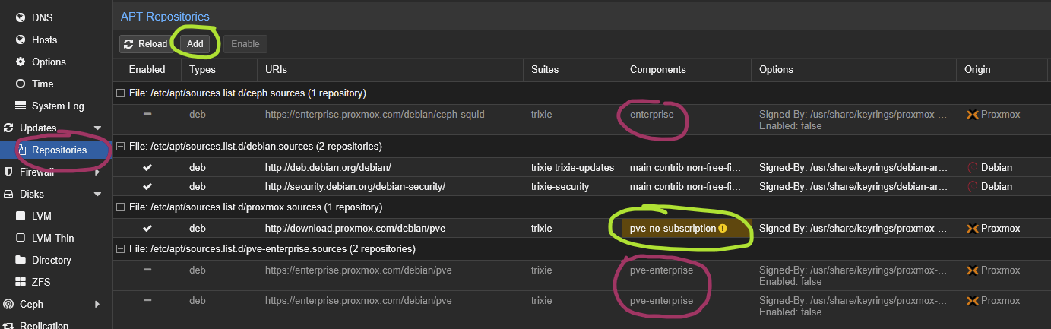Viewport: 1051px width, 329px height.
Task: Open System Log in the sidebar
Action: (x=58, y=106)
